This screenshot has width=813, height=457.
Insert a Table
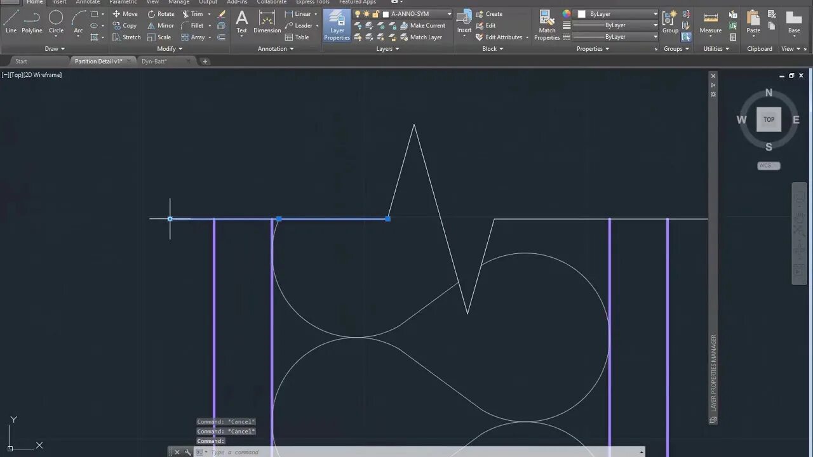[297, 37]
